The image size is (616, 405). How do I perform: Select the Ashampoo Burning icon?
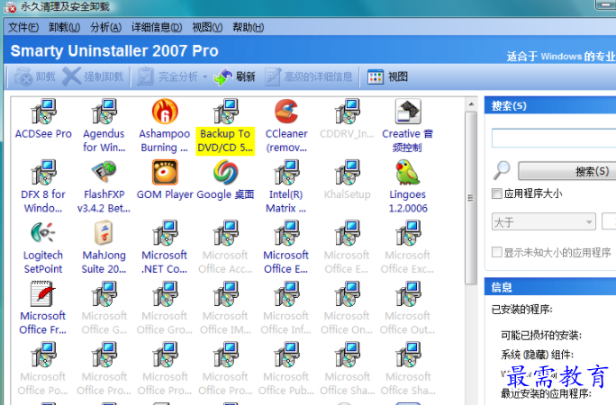[x=165, y=112]
